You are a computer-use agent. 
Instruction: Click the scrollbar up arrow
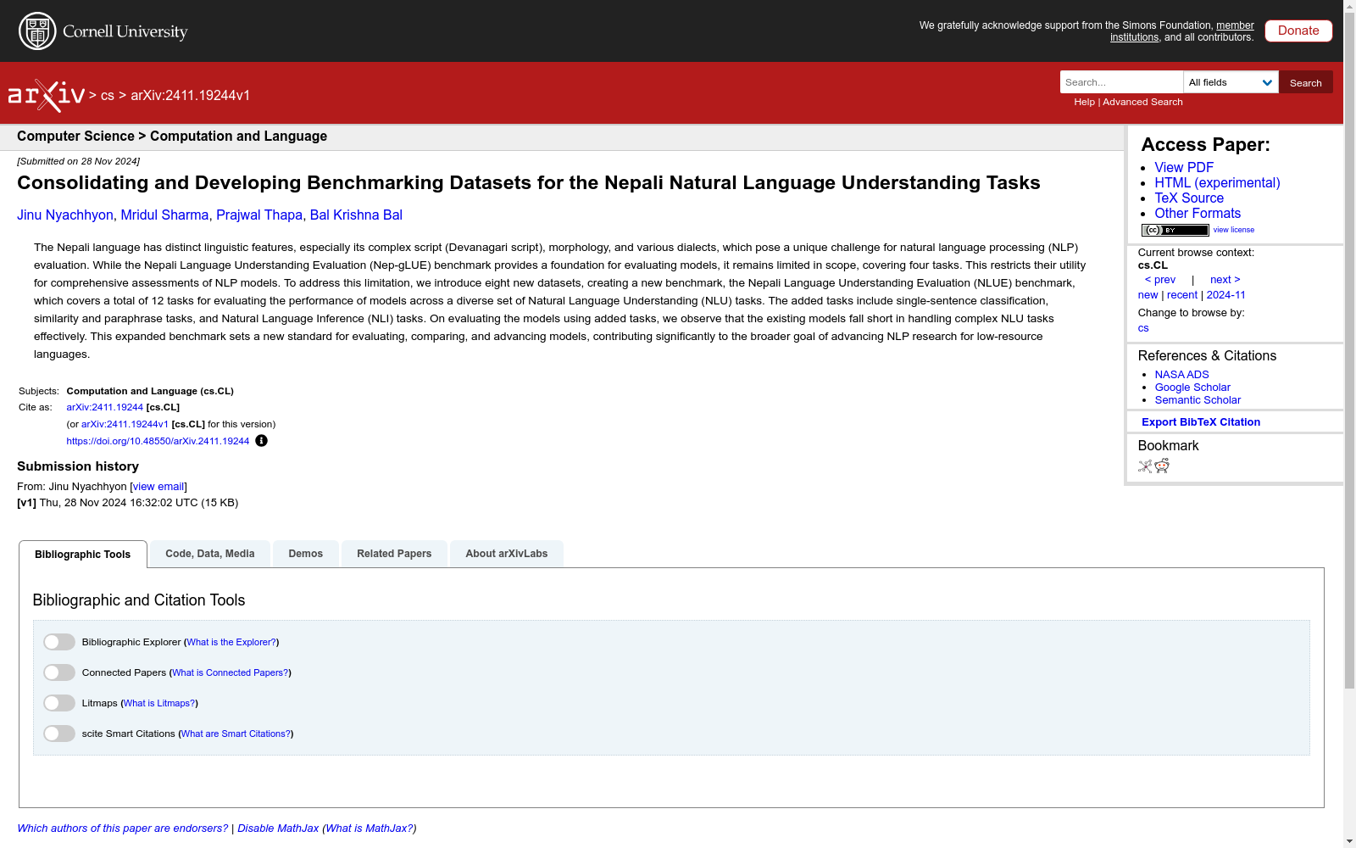click(x=1349, y=7)
